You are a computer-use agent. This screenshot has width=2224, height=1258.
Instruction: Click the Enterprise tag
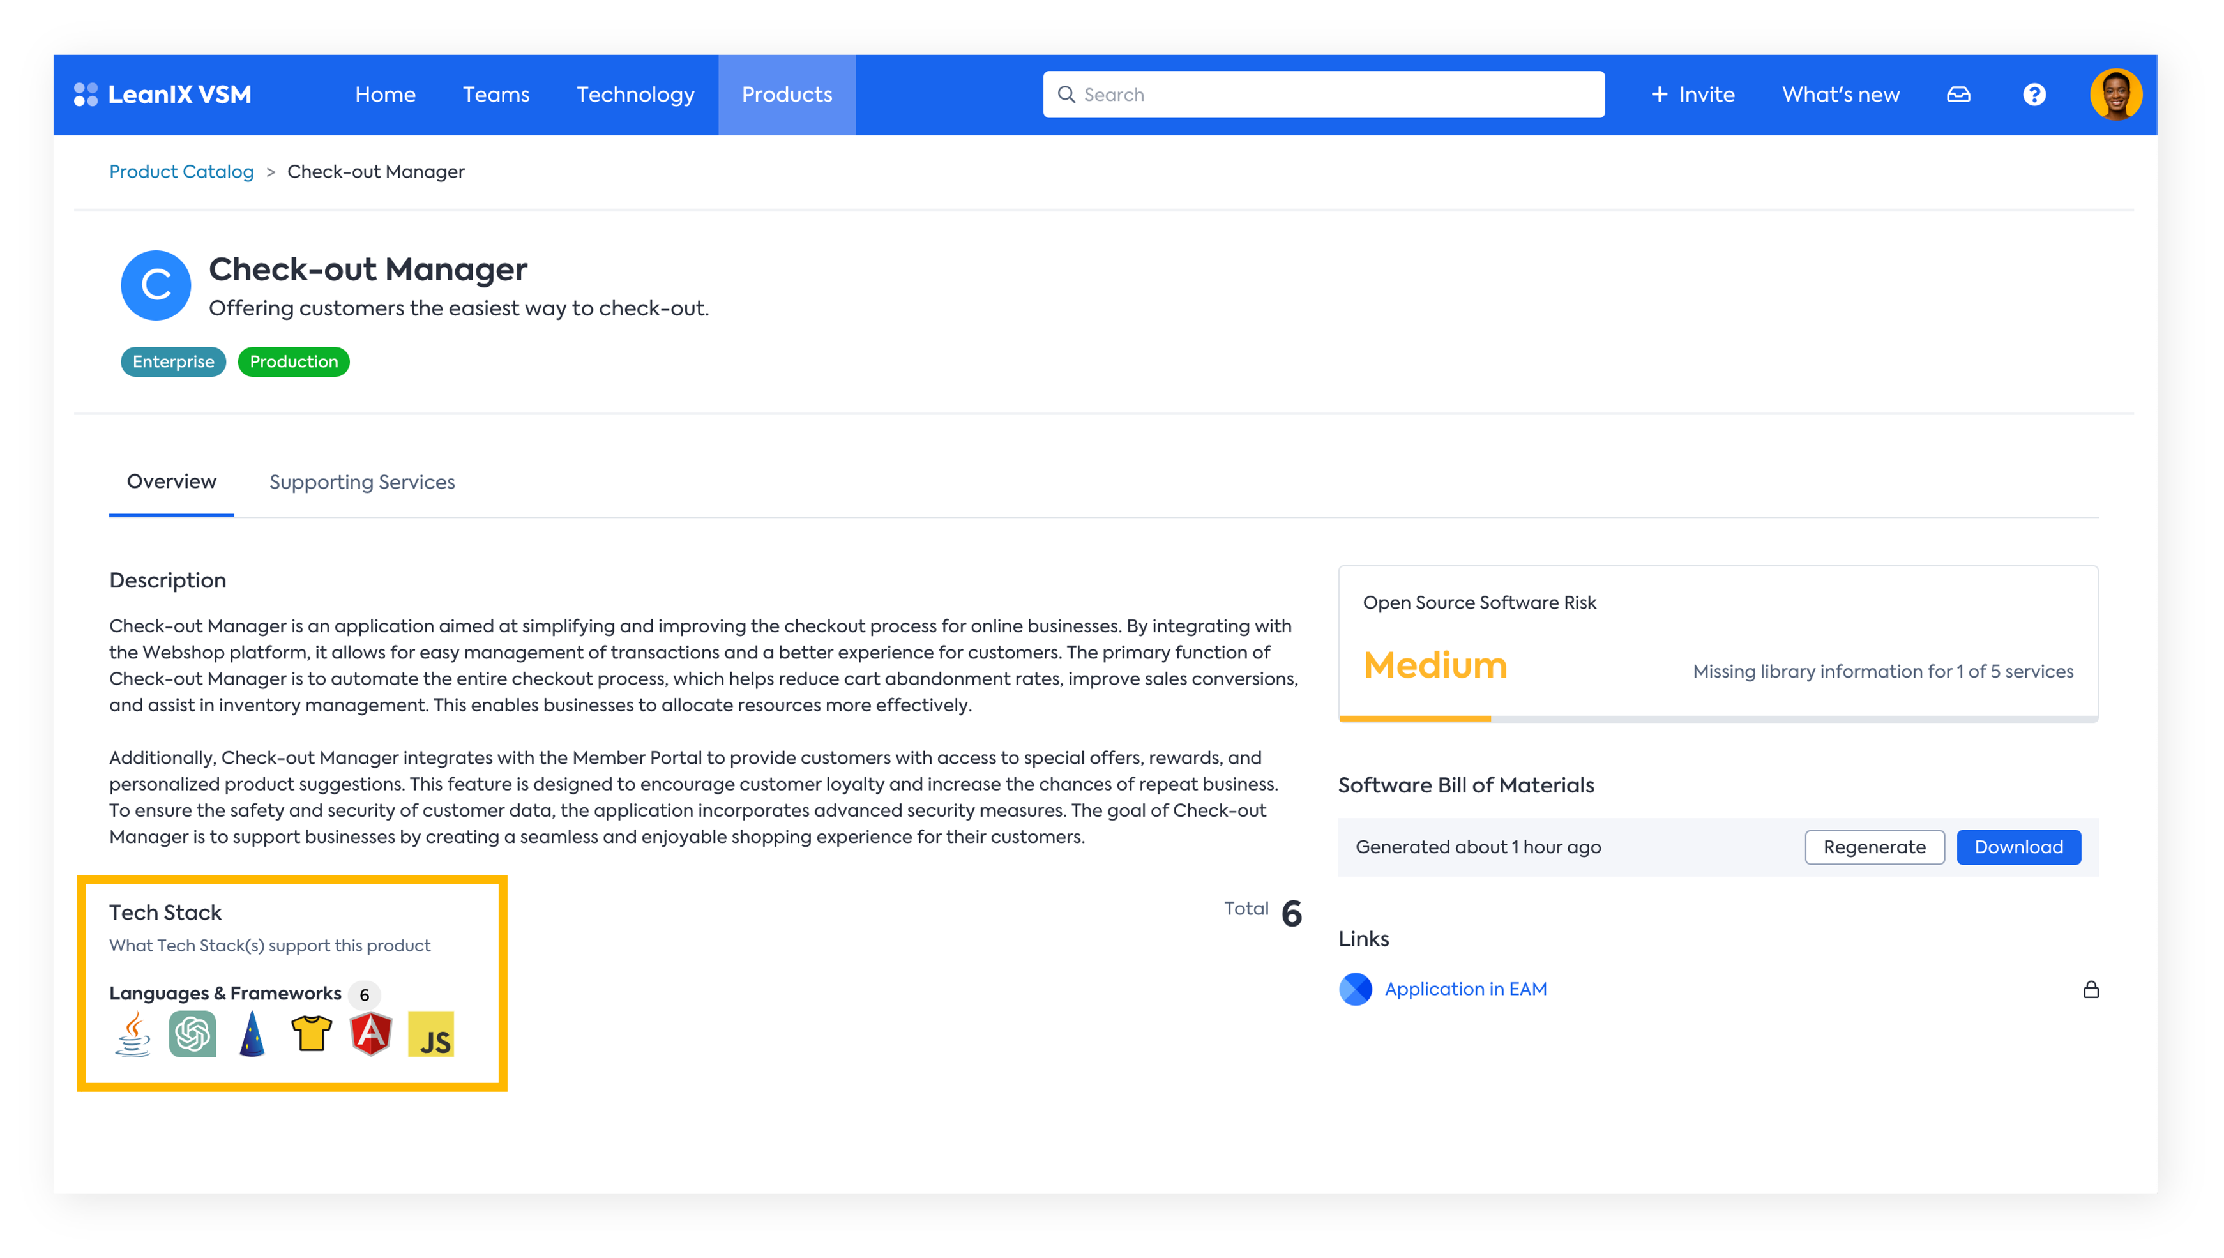[173, 362]
